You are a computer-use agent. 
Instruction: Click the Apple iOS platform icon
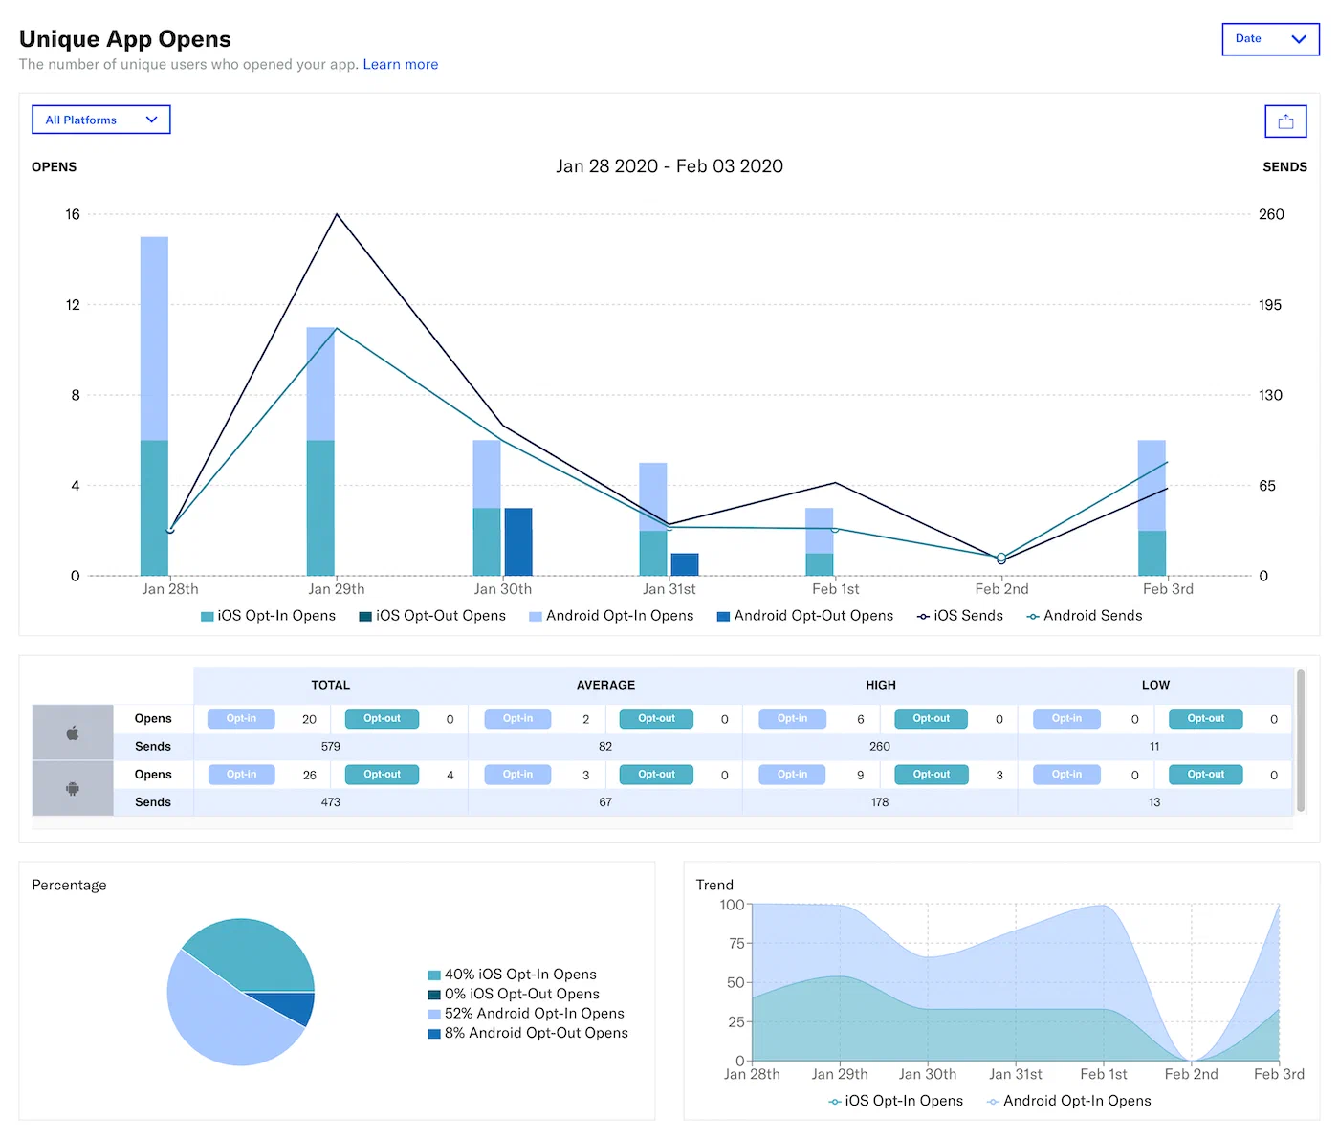(x=73, y=733)
